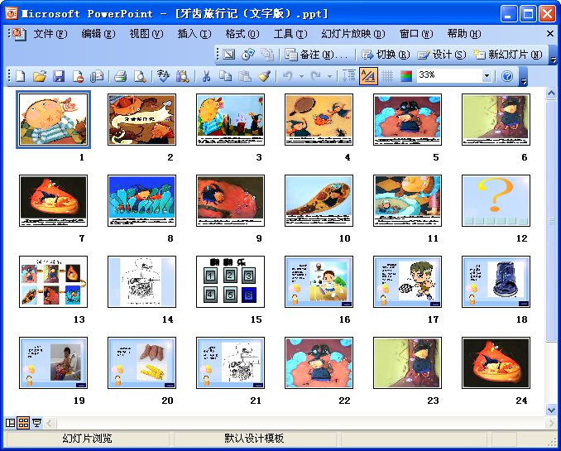Open Print Preview with the magnifier icon

pyautogui.click(x=140, y=76)
